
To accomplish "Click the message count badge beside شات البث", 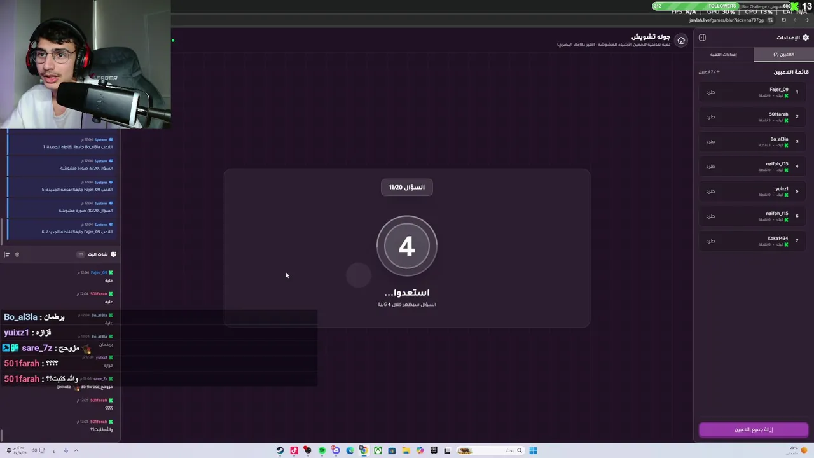I will [x=80, y=254].
